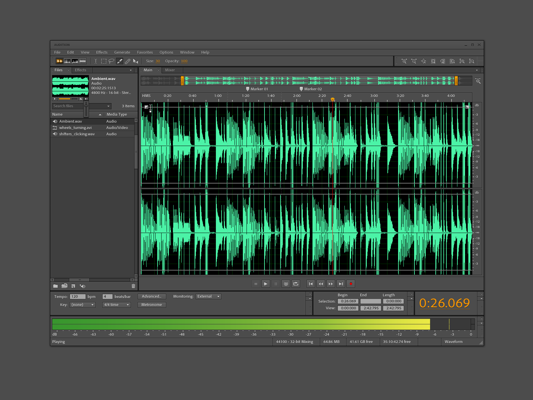Click red Record button
This screenshot has width=533, height=400.
351,284
